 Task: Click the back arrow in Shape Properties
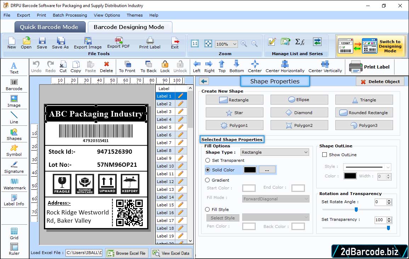pos(204,82)
